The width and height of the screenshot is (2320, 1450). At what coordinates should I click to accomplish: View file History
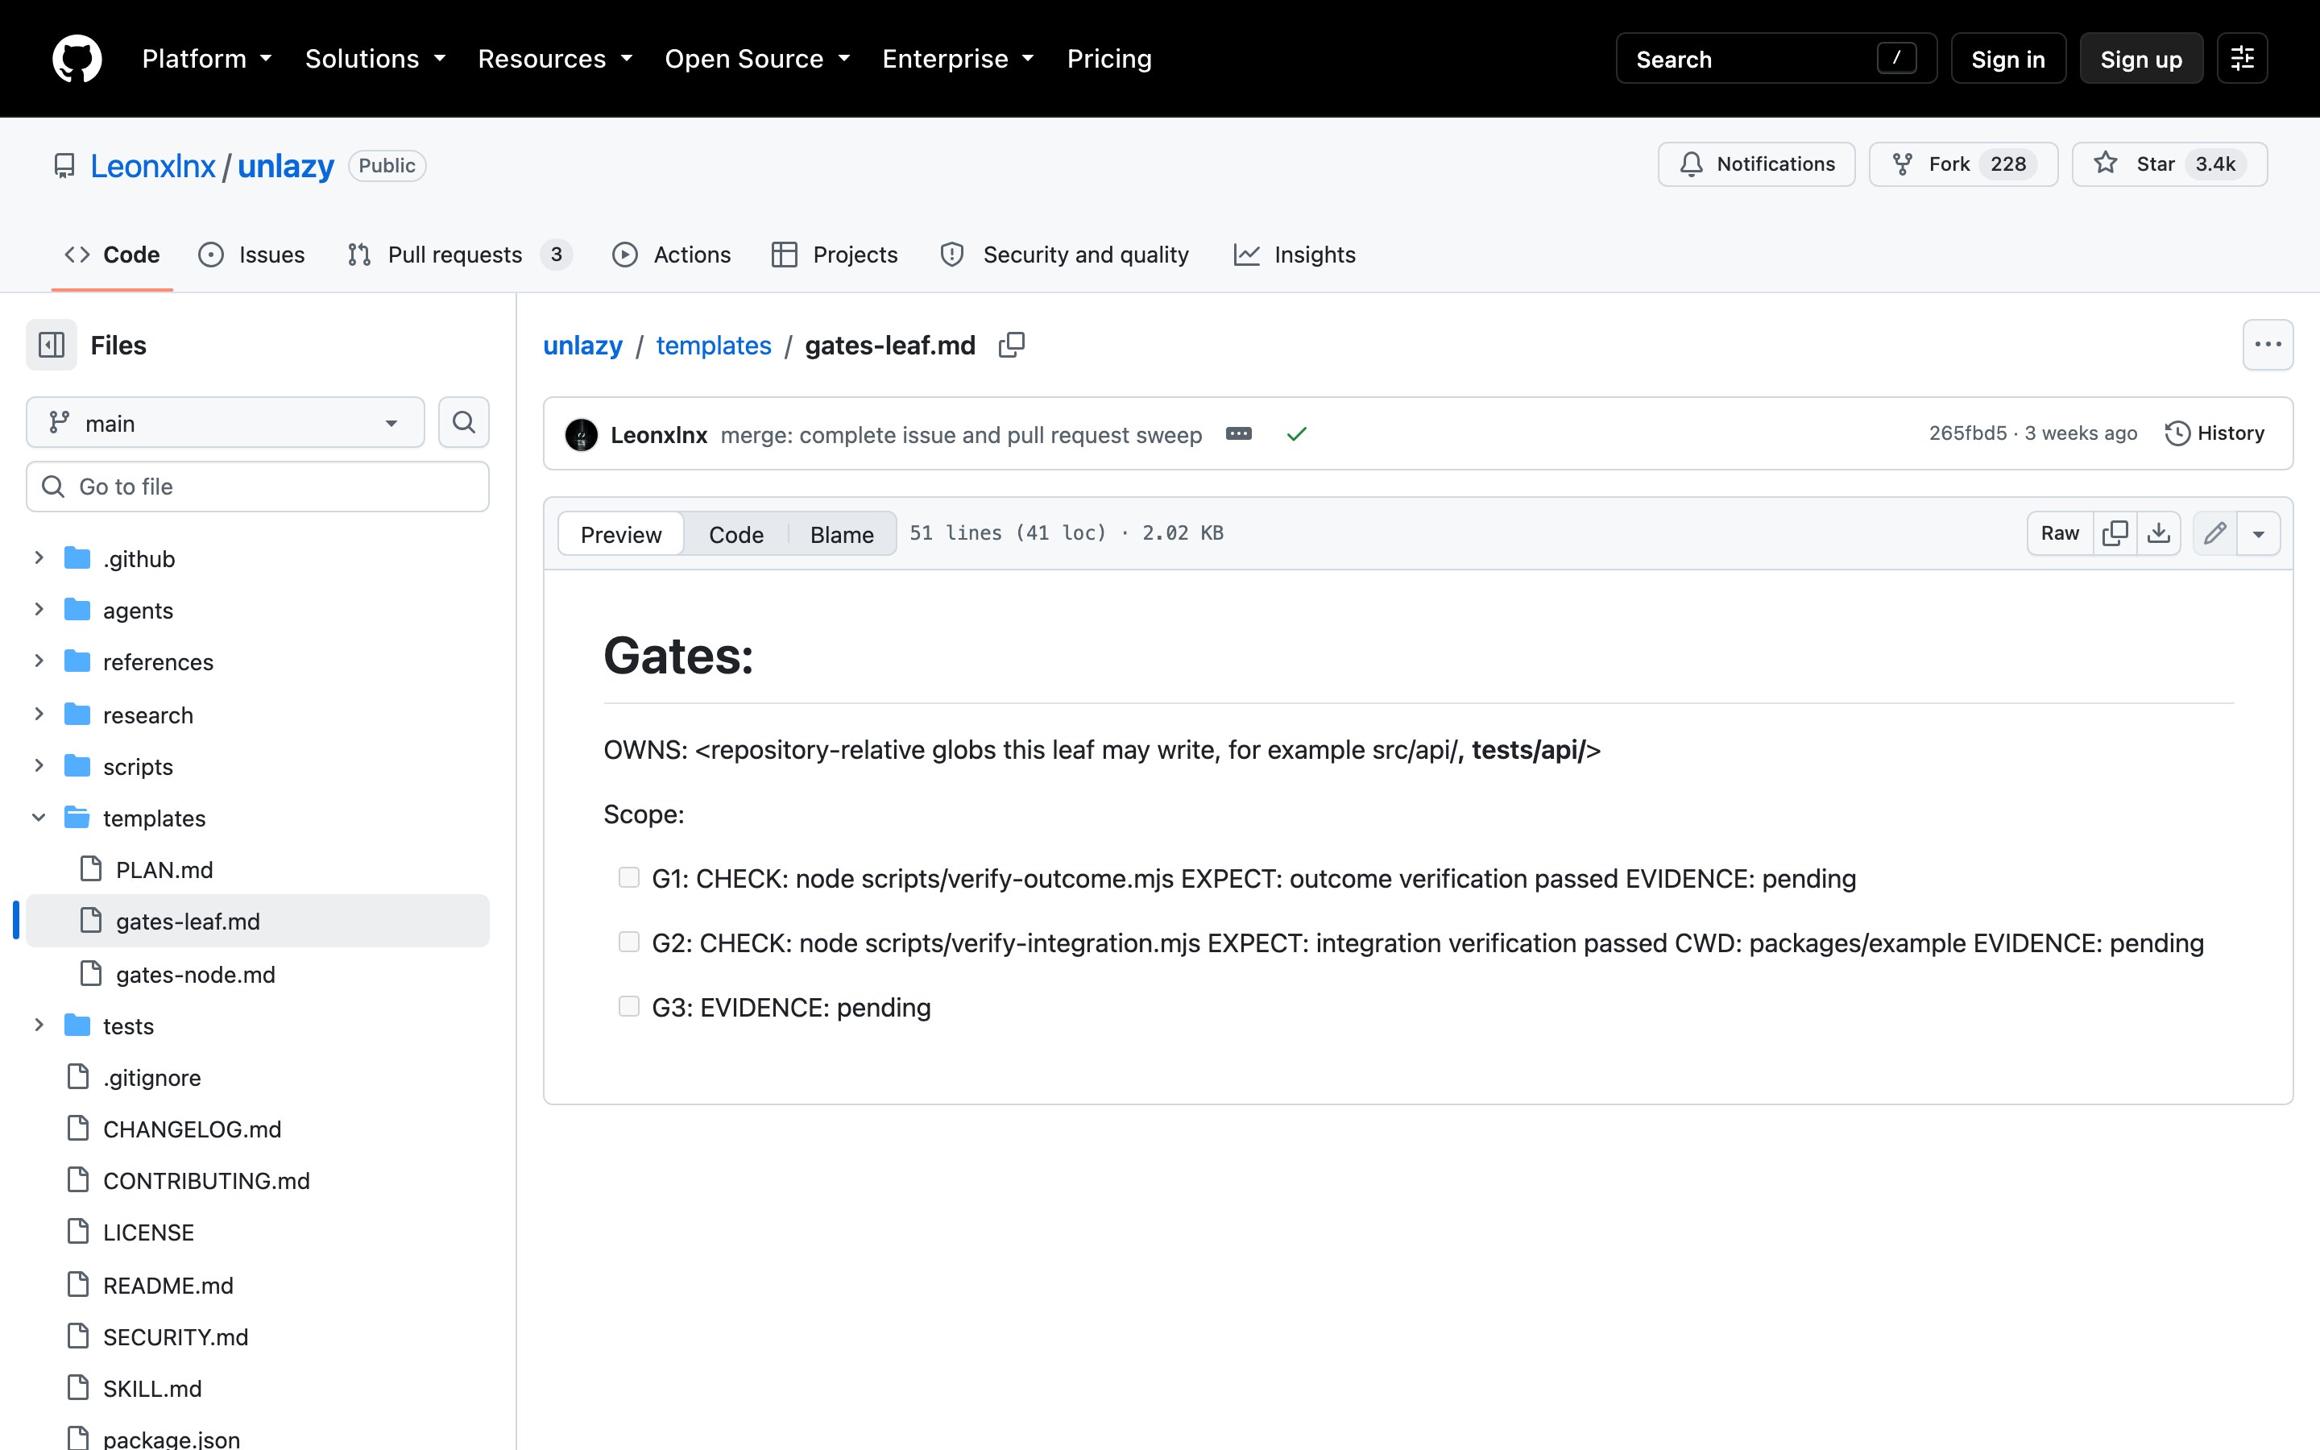point(2214,433)
